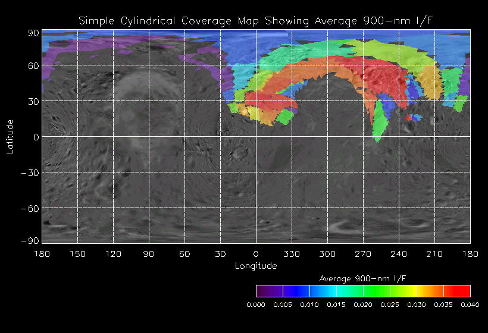The height and width of the screenshot is (333, 488).
Task: Click colorbar value 0.040
Action: click(x=470, y=304)
